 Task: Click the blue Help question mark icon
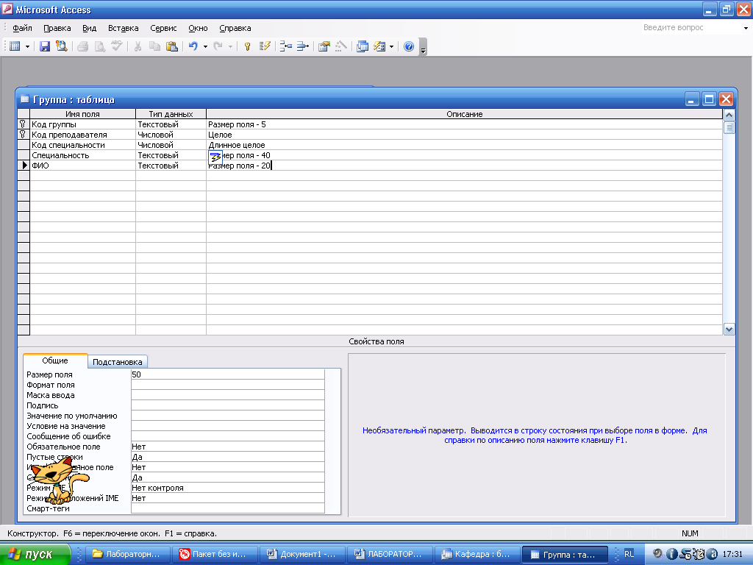pos(409,46)
